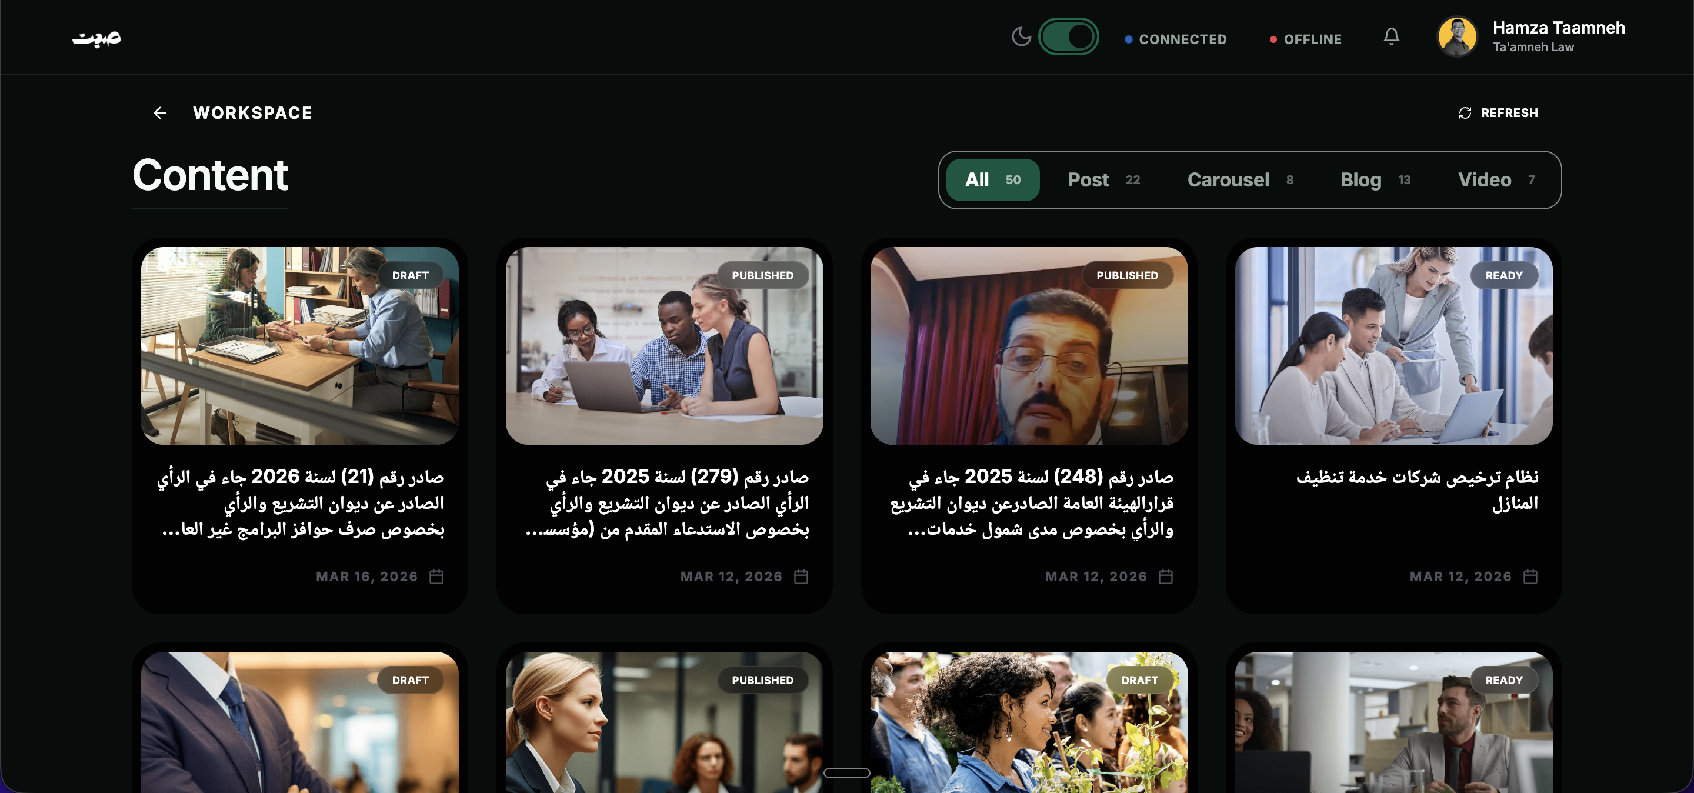Switch to the Video tab

point(1496,180)
